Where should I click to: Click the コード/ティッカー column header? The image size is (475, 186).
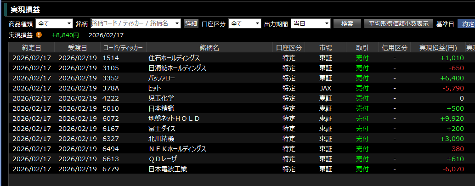(x=123, y=48)
